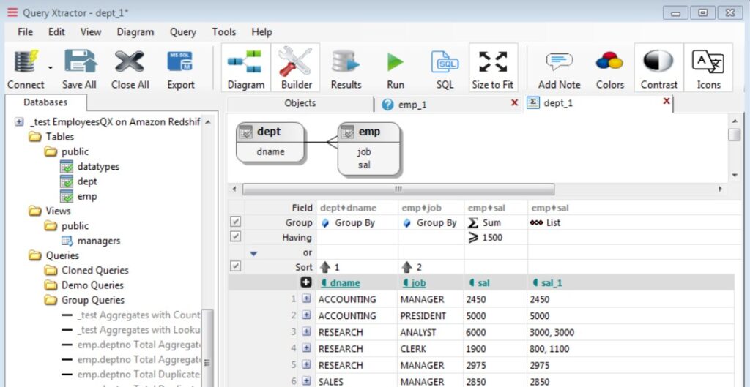Open the Connect dropdown arrow
Image resolution: width=750 pixels, height=387 pixels.
click(x=51, y=68)
